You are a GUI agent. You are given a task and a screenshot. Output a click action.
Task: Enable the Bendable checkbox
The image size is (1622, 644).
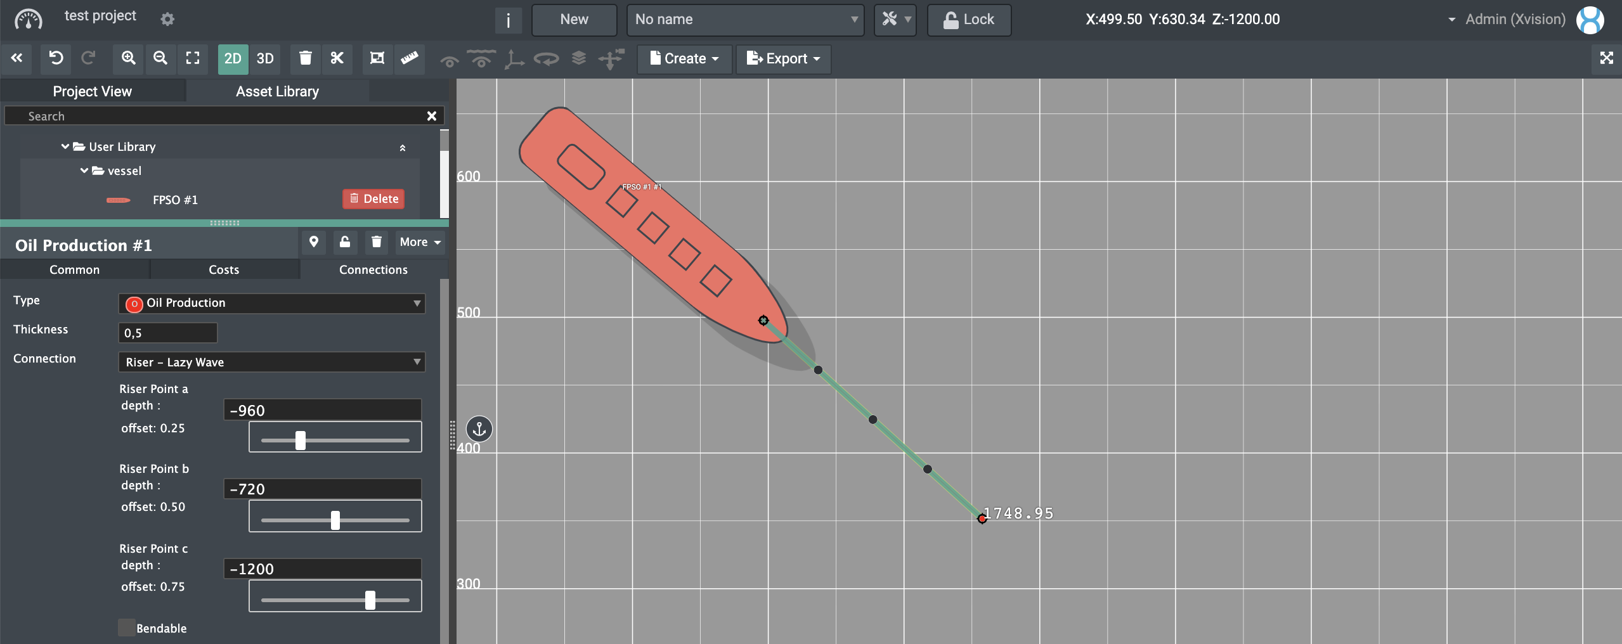pos(127,628)
